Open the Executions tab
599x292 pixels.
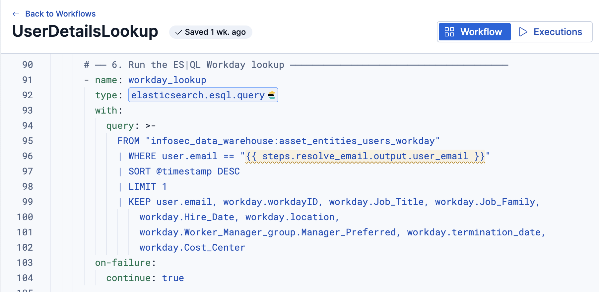click(x=551, y=32)
